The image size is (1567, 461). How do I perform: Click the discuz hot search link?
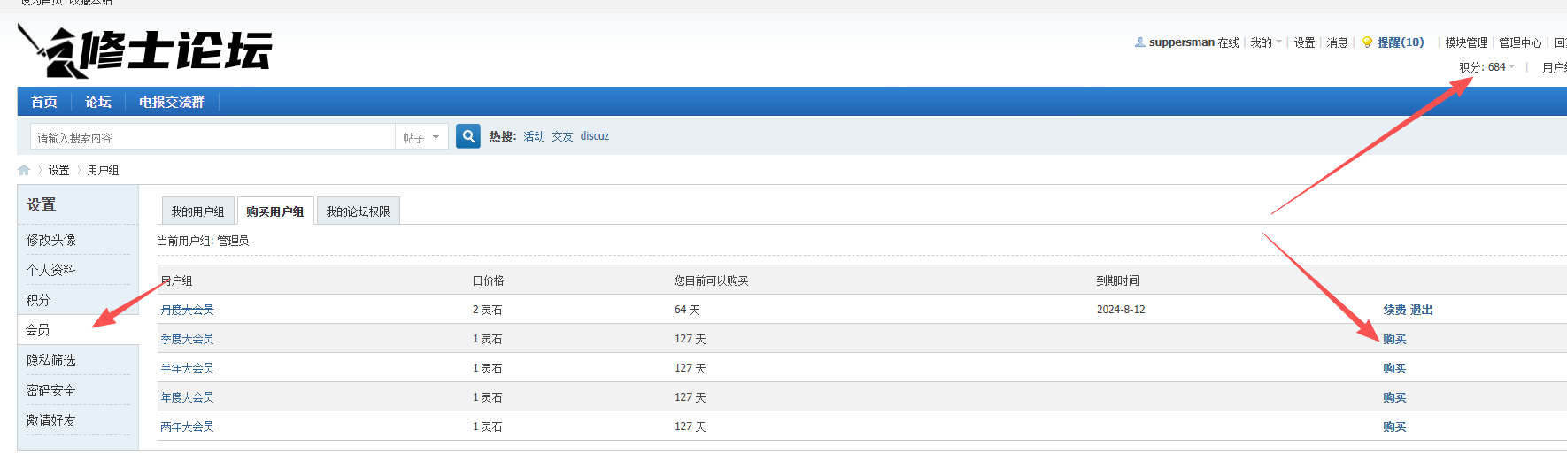click(595, 136)
